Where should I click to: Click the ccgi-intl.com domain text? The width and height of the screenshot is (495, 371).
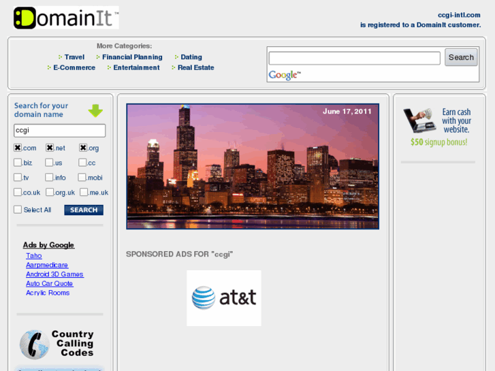click(459, 15)
